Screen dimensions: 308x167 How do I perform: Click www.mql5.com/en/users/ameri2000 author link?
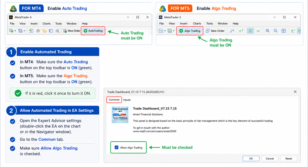155,131
